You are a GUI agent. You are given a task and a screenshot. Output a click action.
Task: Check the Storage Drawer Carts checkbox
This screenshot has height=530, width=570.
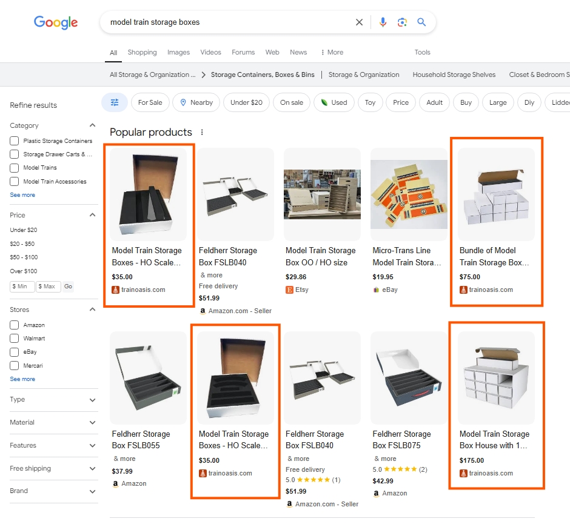click(x=14, y=154)
